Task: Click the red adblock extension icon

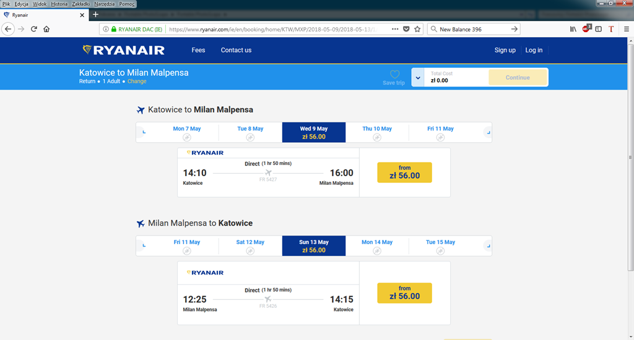Action: [586, 28]
